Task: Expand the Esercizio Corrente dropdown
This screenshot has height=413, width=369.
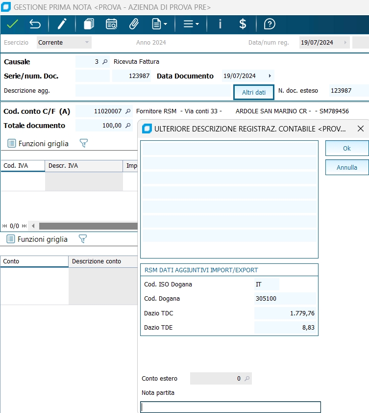Action: click(x=87, y=43)
